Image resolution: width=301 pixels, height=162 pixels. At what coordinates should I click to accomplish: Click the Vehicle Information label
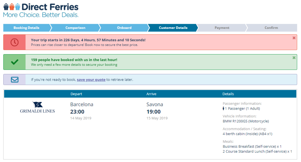[239, 116]
